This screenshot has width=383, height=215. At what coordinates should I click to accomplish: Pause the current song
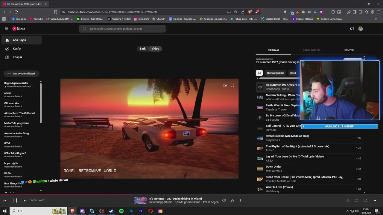click(x=15, y=201)
